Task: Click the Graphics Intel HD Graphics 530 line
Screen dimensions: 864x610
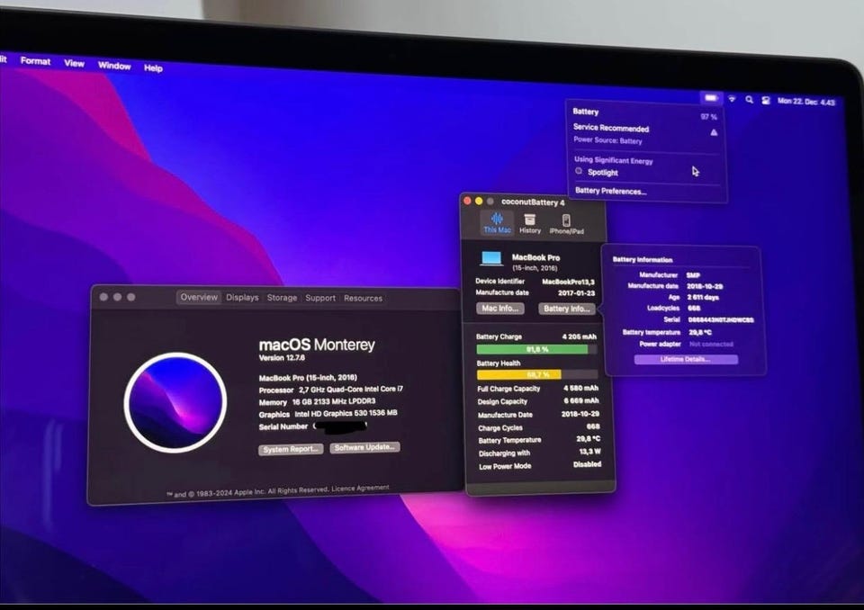Action: tap(328, 413)
